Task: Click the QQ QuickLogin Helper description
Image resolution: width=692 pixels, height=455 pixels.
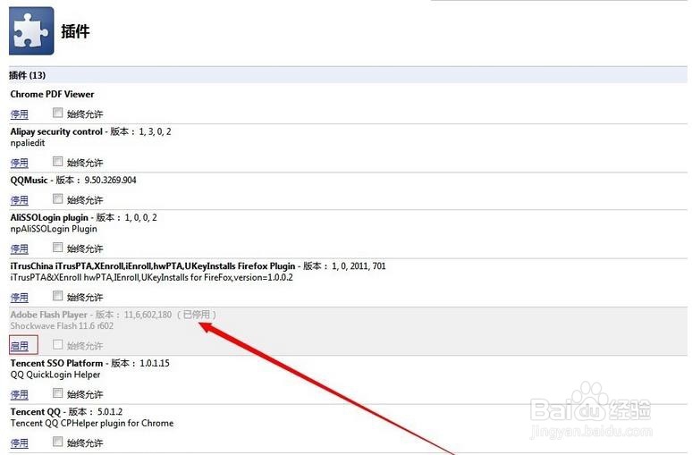Action: tap(55, 375)
